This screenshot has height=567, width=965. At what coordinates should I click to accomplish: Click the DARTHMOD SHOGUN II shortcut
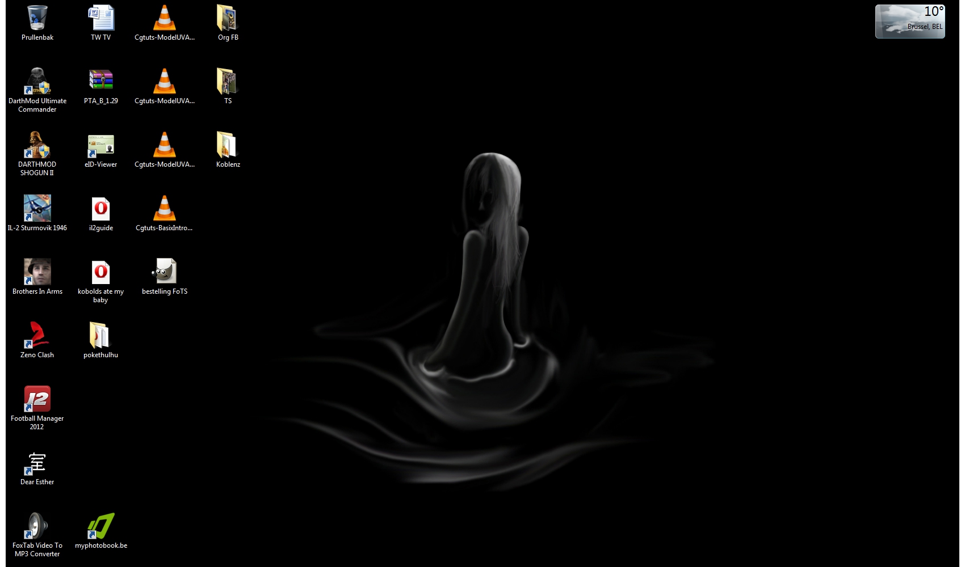37,146
